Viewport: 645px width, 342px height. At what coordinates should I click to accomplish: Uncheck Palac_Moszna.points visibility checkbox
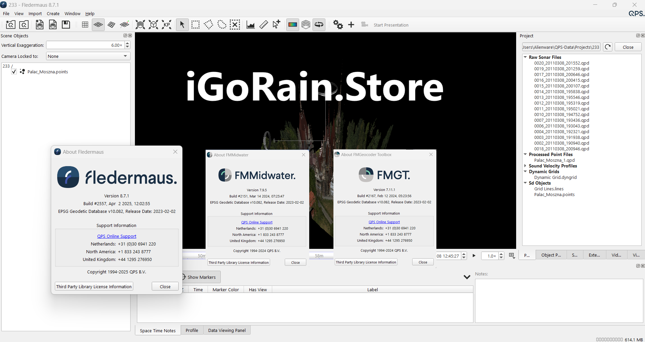click(14, 72)
